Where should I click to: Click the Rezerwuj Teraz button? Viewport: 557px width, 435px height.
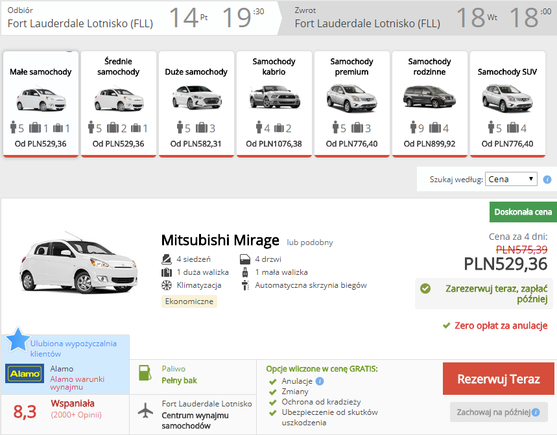pyautogui.click(x=499, y=379)
